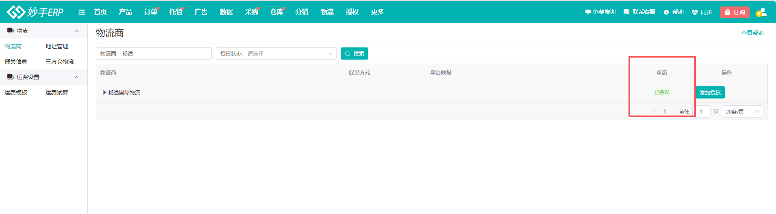
Task: Open the 数据 menu
Action: (x=226, y=12)
